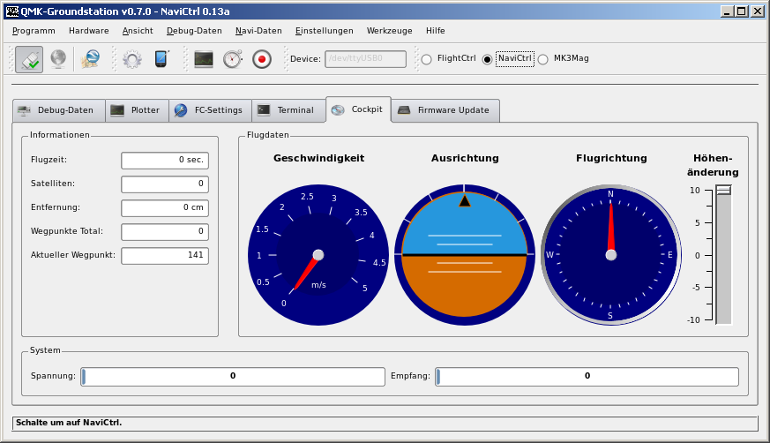
Task: Switch to the Plotter tab
Action: point(138,110)
